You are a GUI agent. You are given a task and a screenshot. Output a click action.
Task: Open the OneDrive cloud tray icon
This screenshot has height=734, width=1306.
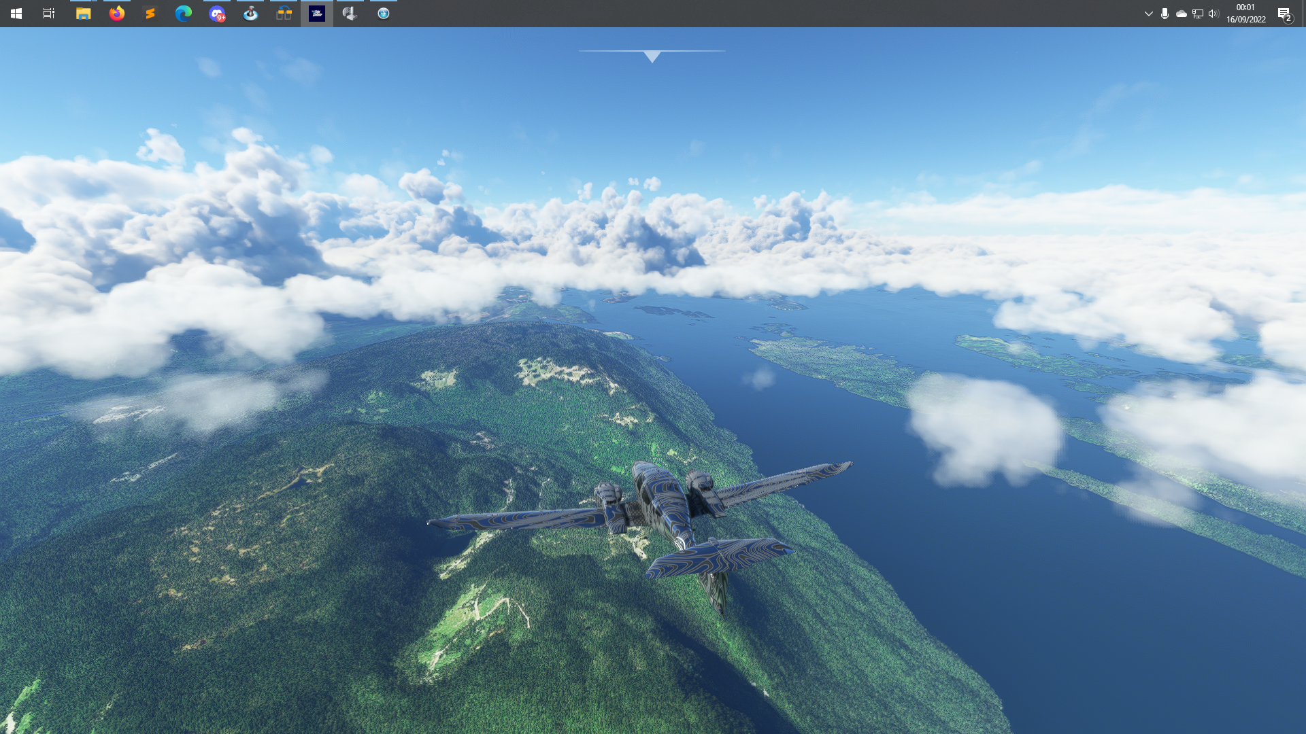click(x=1181, y=14)
